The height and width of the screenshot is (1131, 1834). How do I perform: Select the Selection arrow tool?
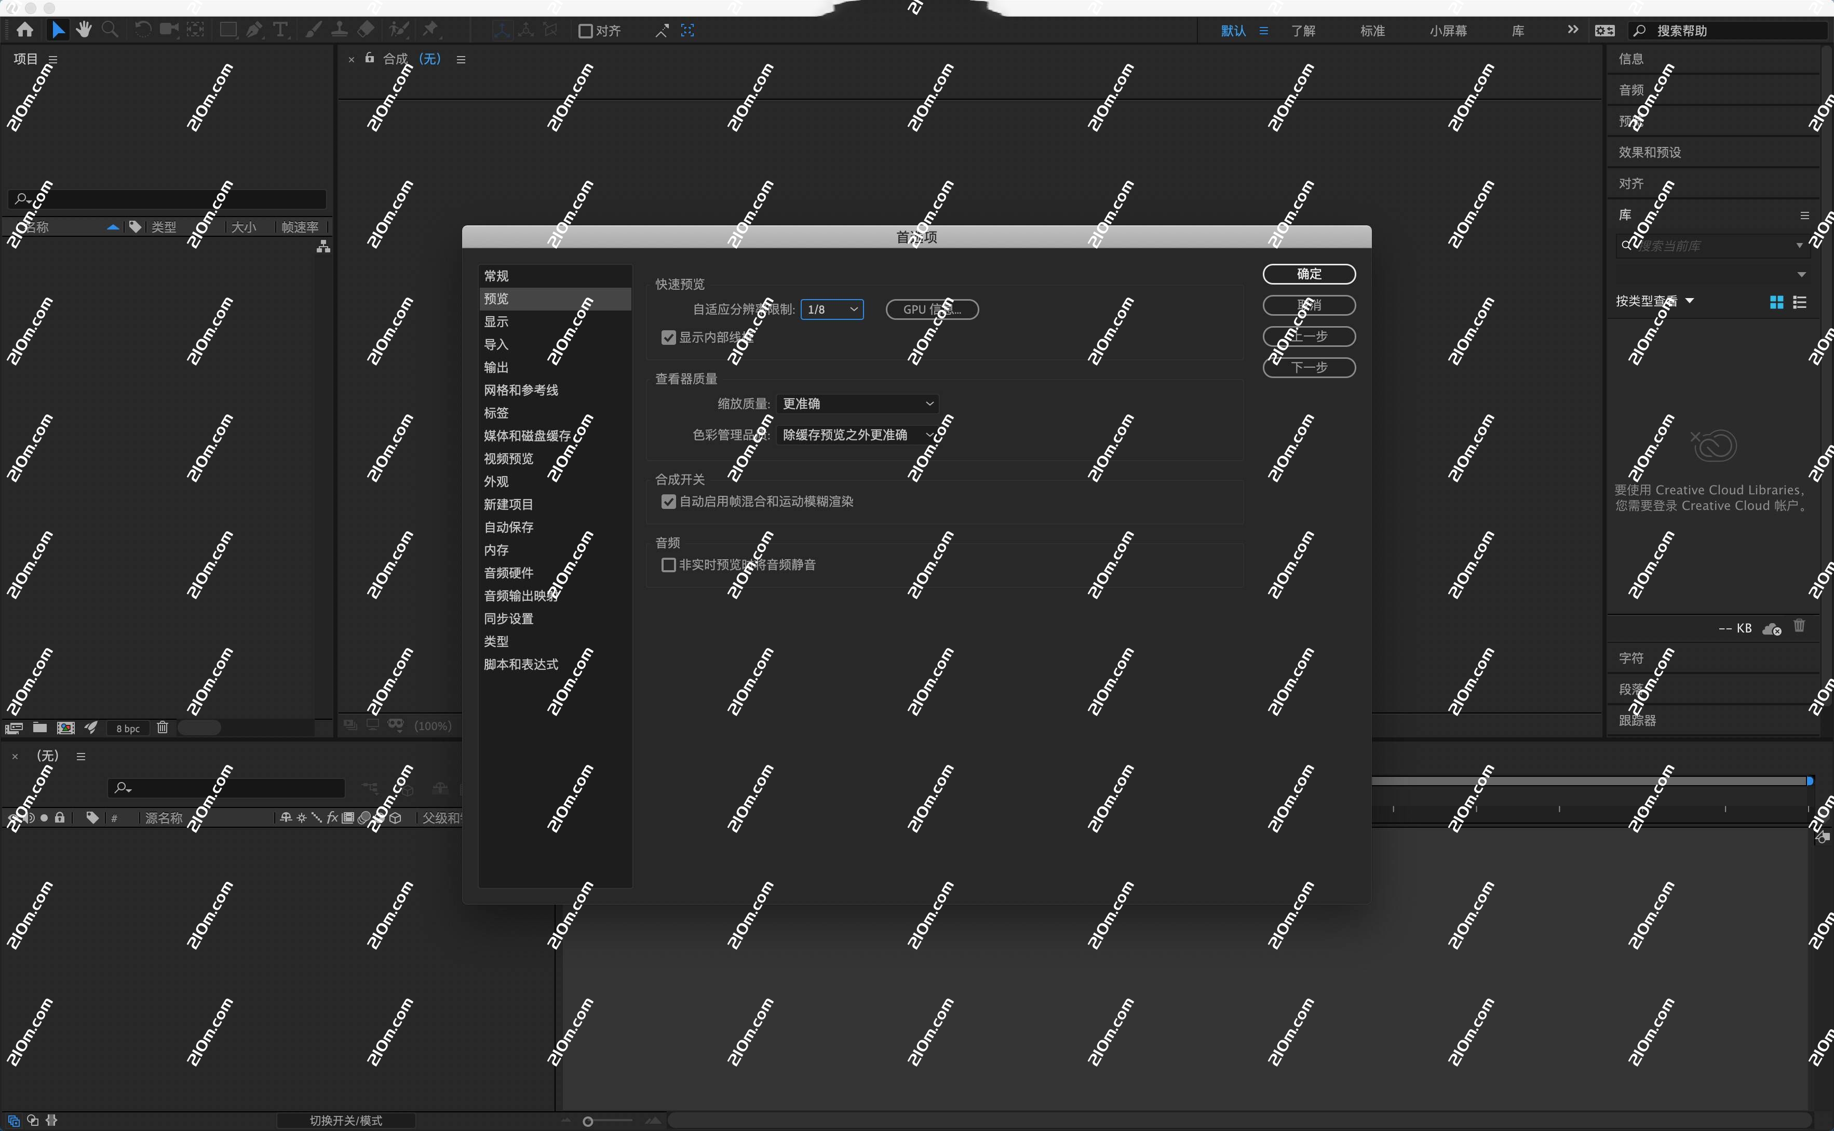pos(58,30)
